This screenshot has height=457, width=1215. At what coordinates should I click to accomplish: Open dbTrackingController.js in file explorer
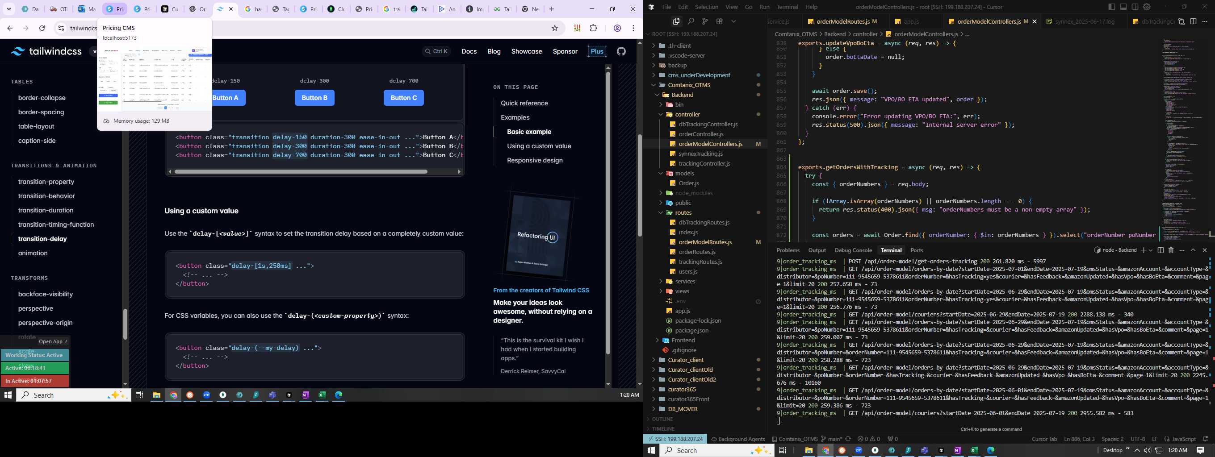[x=708, y=125]
